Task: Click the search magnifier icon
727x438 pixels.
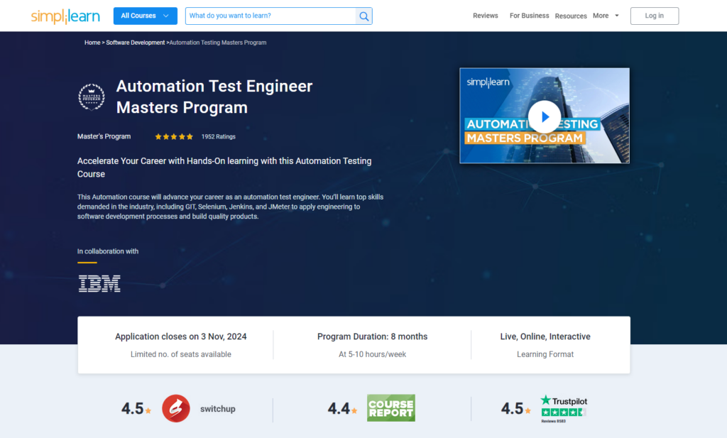Action: click(364, 16)
